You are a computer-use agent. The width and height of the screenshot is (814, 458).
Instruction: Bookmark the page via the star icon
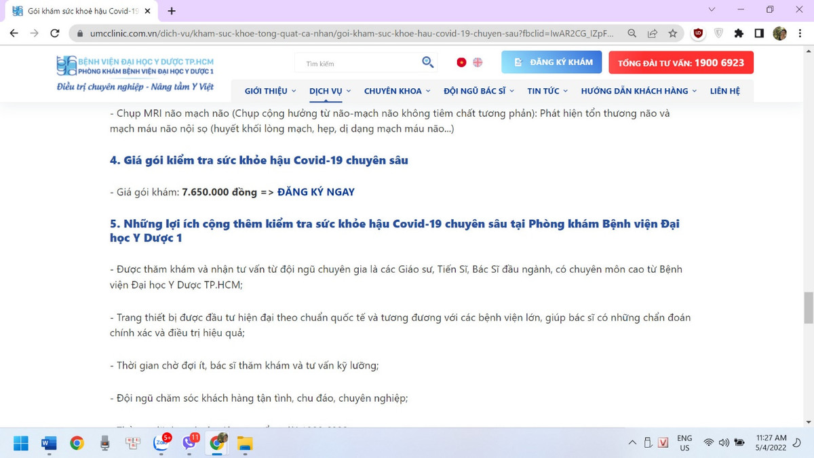(673, 33)
